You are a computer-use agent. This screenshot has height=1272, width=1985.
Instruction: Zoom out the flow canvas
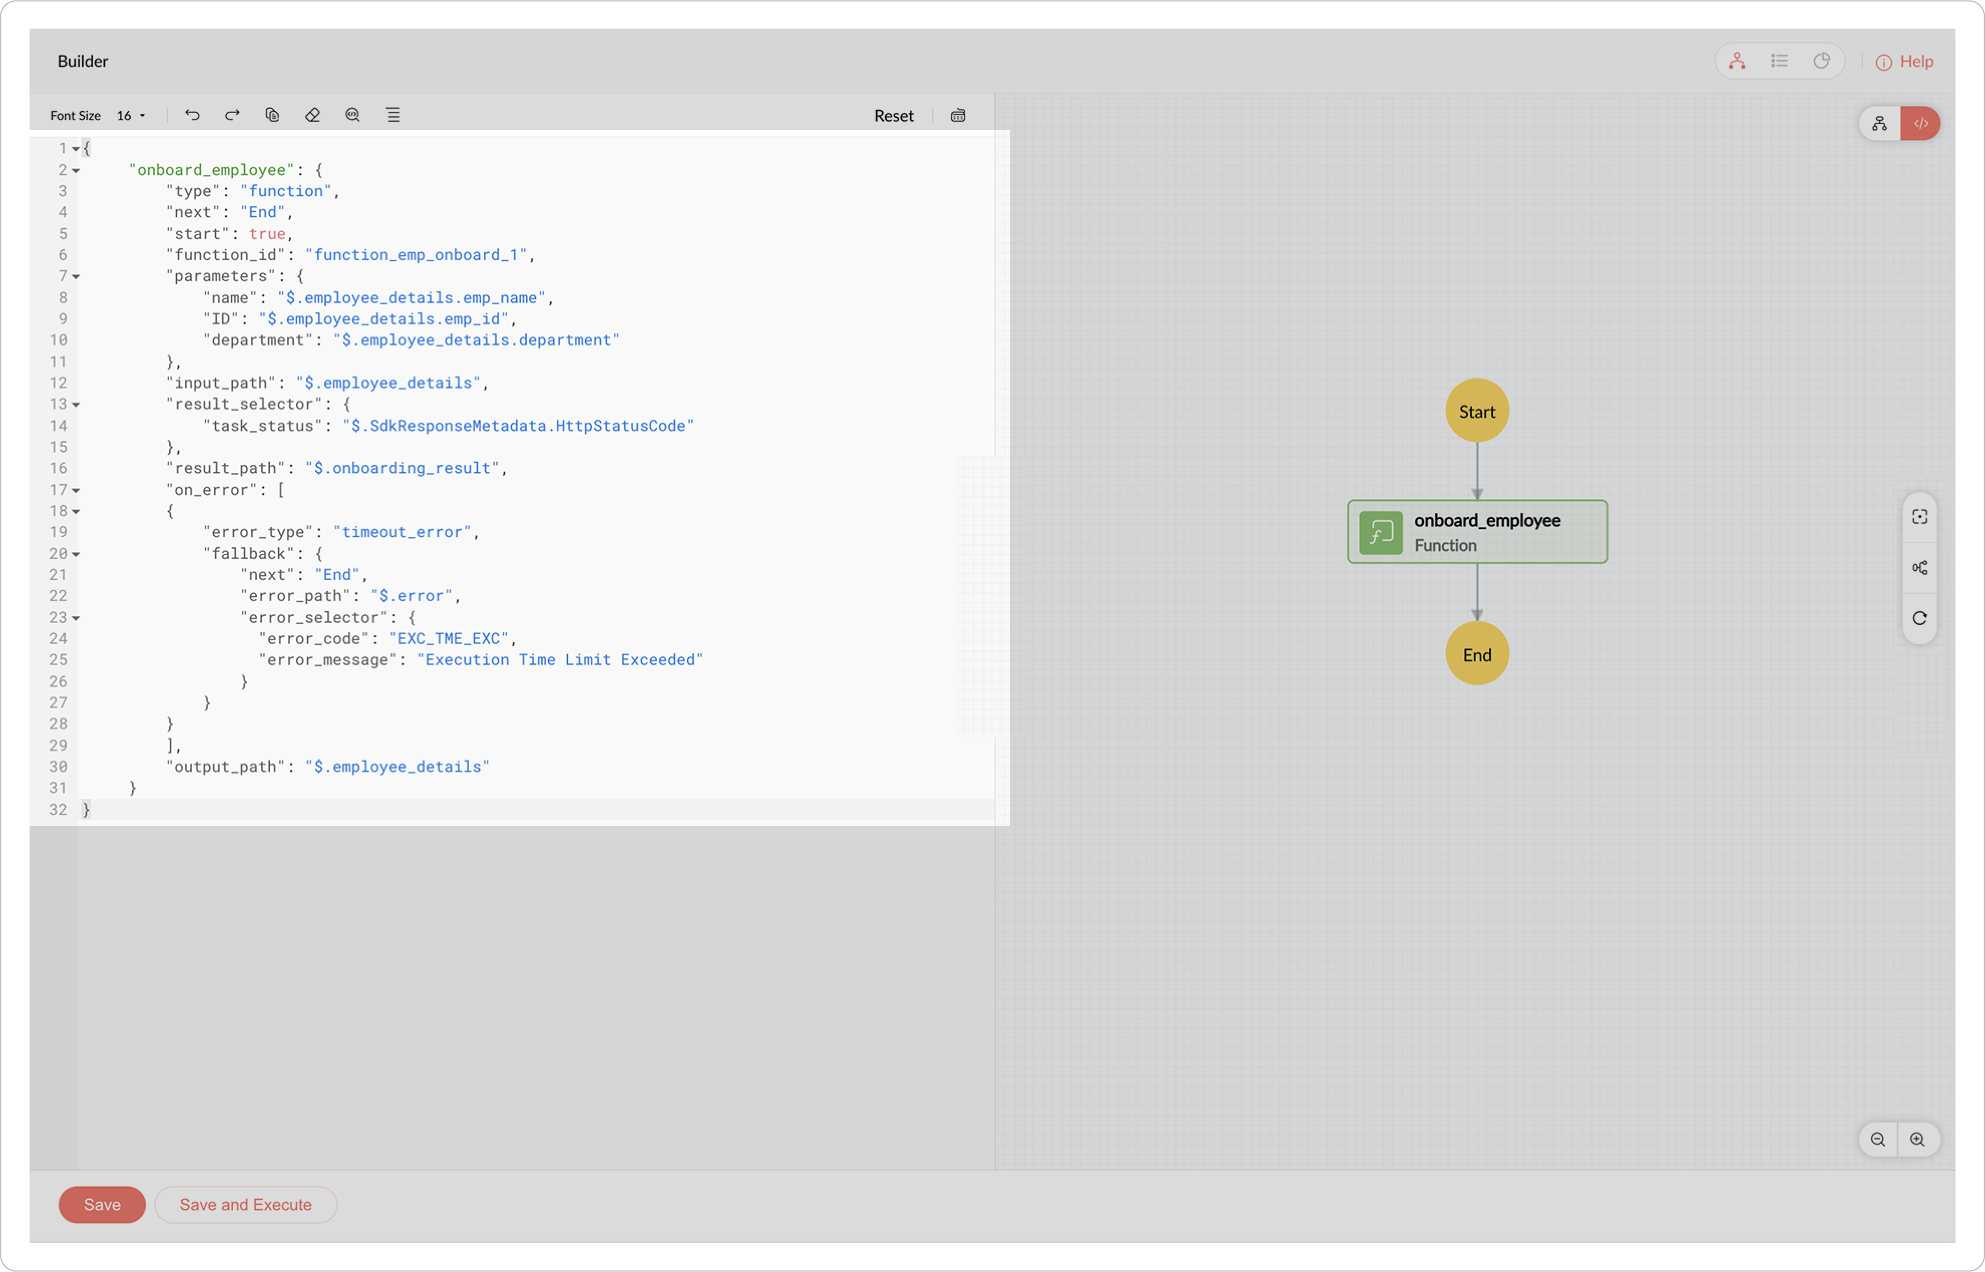pos(1878,1140)
